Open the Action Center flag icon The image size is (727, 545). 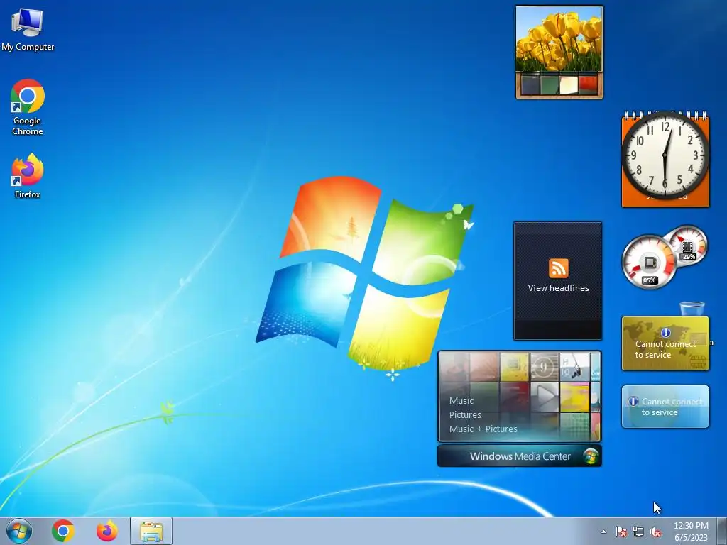621,532
